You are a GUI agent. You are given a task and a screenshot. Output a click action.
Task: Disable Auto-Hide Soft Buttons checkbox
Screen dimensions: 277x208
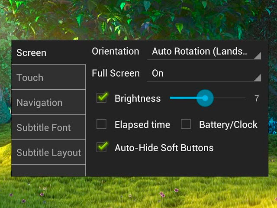[102, 147]
